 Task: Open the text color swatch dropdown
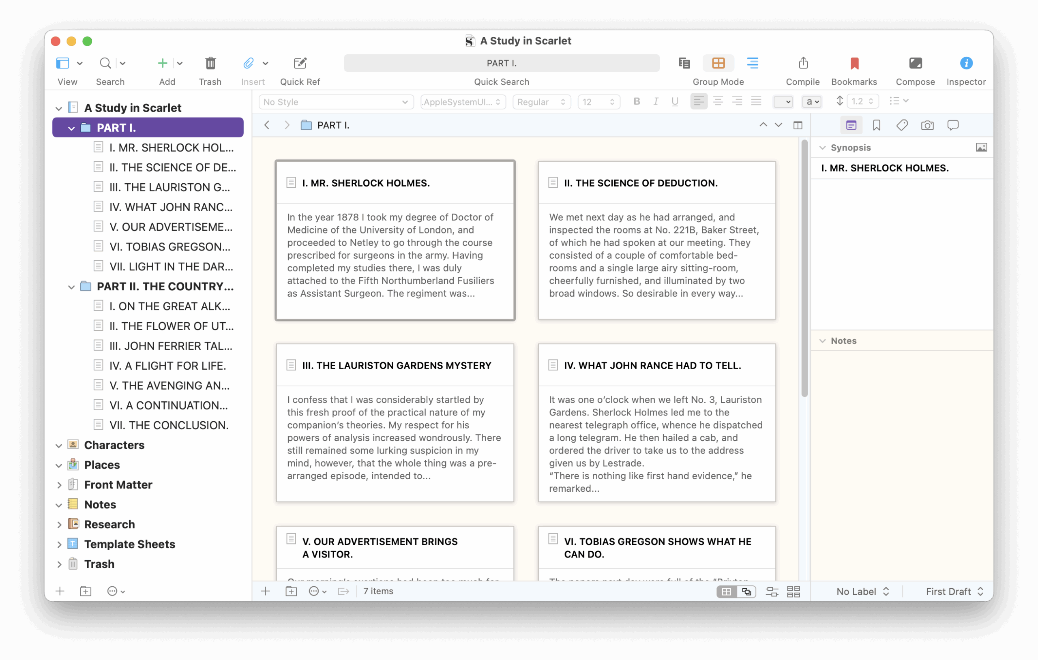pyautogui.click(x=783, y=102)
